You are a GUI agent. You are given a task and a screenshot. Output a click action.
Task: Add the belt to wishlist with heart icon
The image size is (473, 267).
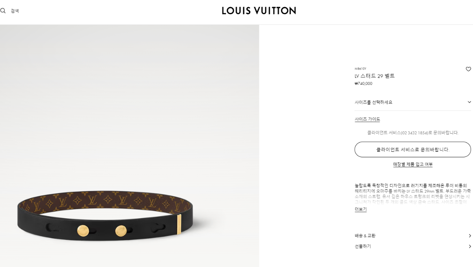tap(468, 69)
